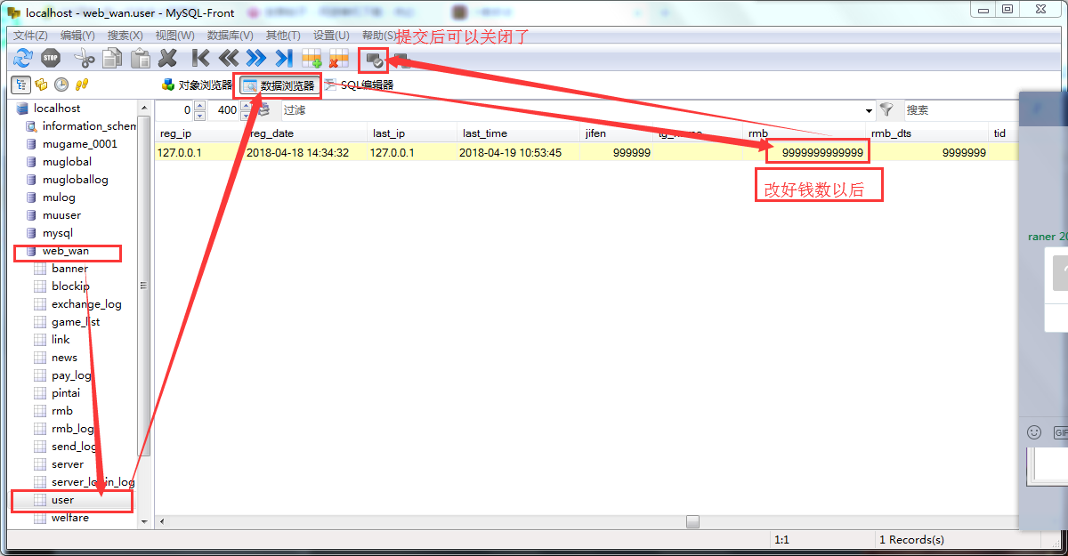Click the insert record icon with green plus
This screenshot has width=1068, height=556.
[x=311, y=59]
